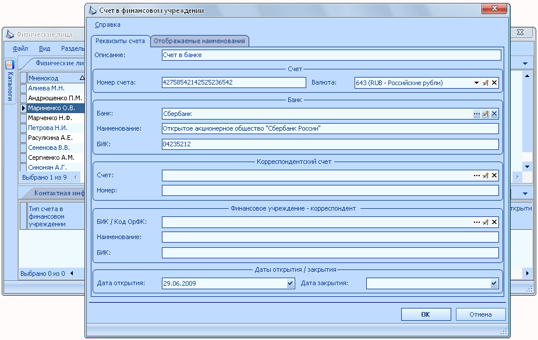The width and height of the screenshot is (538, 340).
Task: Click the Отмена button
Action: [x=480, y=314]
